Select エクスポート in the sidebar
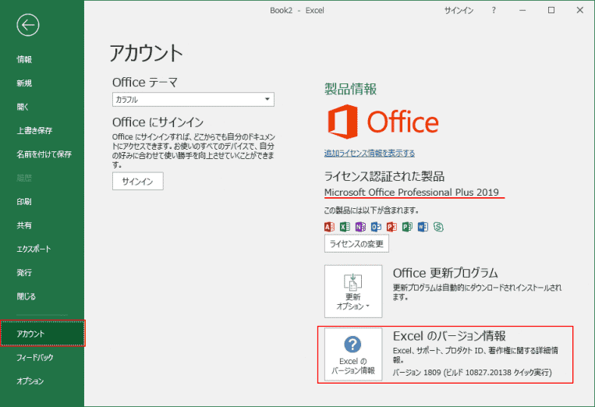 (34, 249)
